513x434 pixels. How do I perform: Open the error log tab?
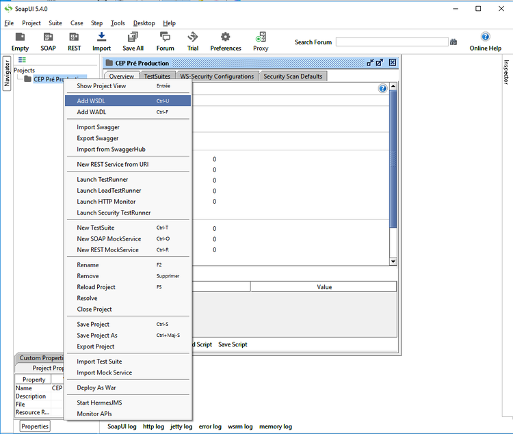pos(210,426)
